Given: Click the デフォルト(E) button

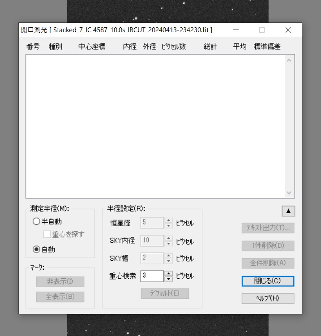Looking at the screenshot, I should tap(165, 293).
